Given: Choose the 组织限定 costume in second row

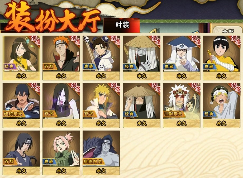Looking at the screenshot, I should pyautogui.click(x=21, y=105).
